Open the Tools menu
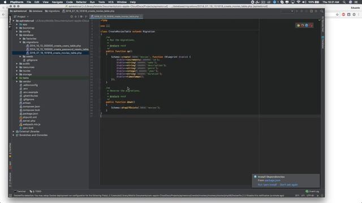 (x=102, y=2)
